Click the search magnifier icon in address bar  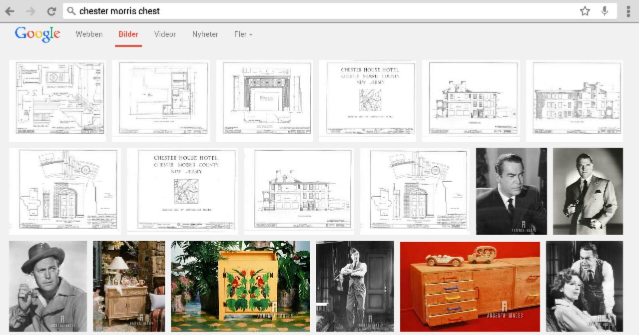71,11
